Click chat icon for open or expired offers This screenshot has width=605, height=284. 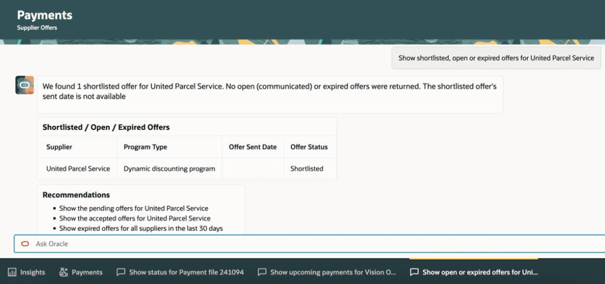coord(414,272)
